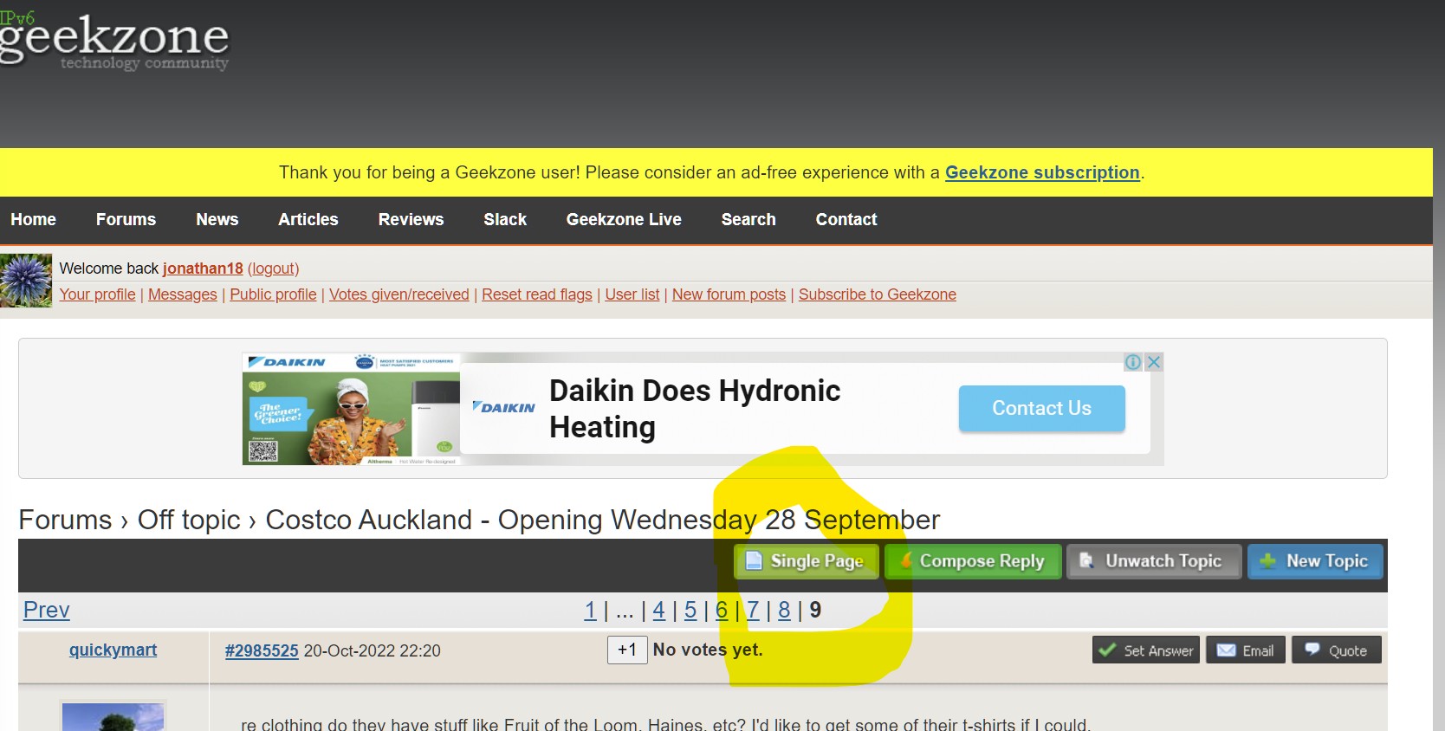This screenshot has width=1445, height=731.
Task: Open the User list link
Action: [x=632, y=294]
